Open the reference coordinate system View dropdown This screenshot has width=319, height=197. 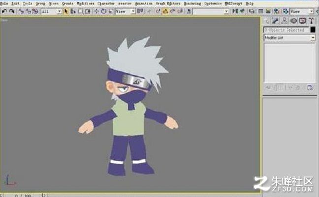[x=126, y=11]
